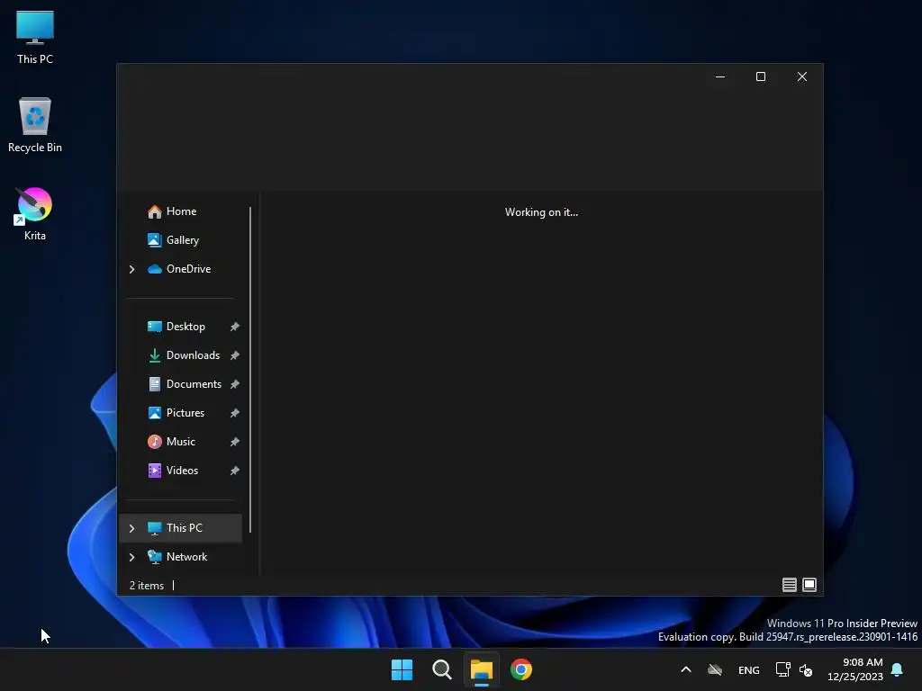Image resolution: width=922 pixels, height=691 pixels.
Task: Click the pin icon next to Downloads
Action: pos(235,355)
